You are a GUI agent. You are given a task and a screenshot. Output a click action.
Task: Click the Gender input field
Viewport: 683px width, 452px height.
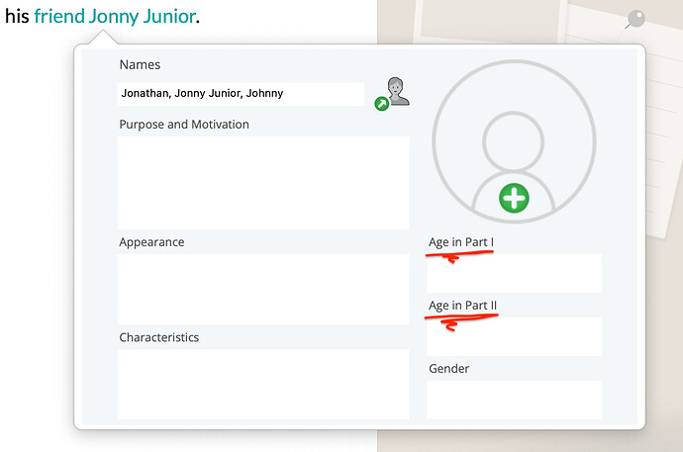pos(514,400)
